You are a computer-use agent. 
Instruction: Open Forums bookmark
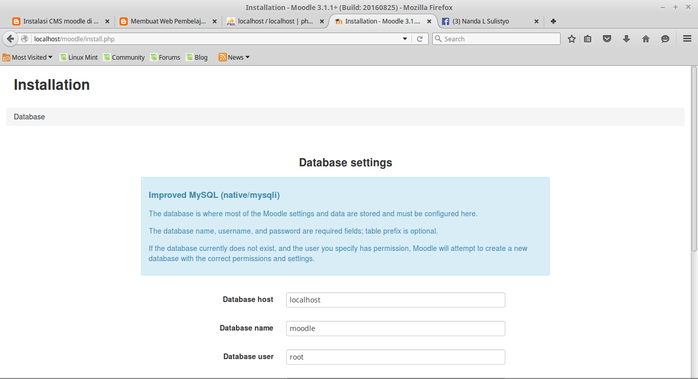click(165, 57)
